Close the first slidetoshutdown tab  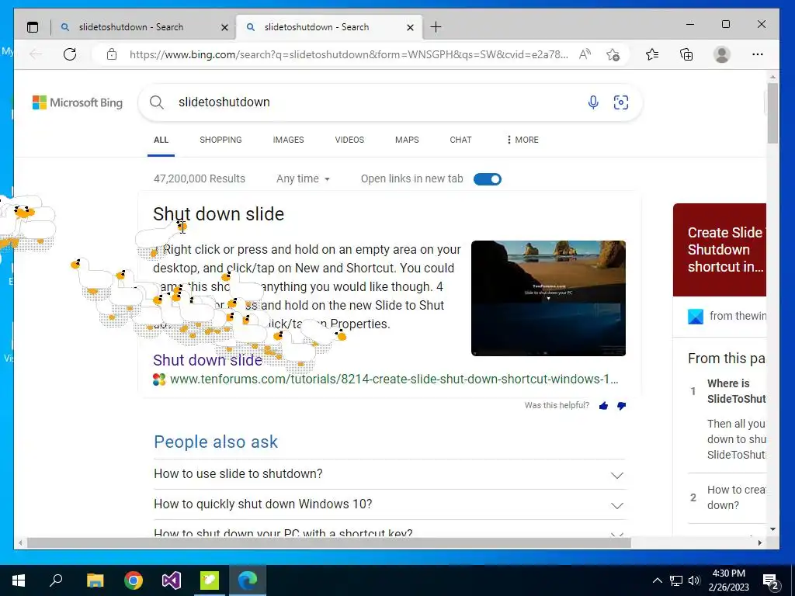pyautogui.click(x=224, y=27)
